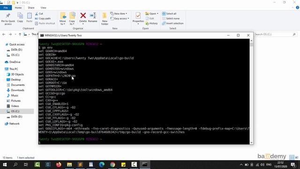This screenshot has height=169, width=300.
Task: Click the Explorer Forward arrow
Action: click(x=10, y=34)
